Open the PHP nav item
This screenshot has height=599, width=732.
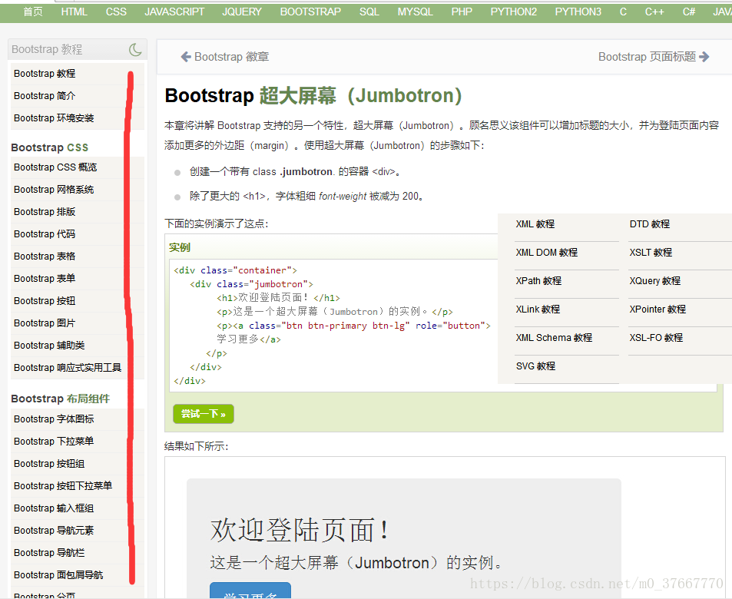coord(462,12)
